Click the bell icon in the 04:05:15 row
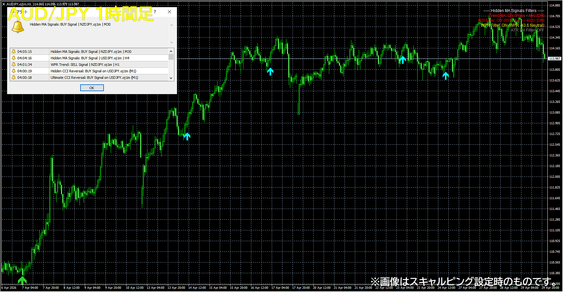Screen dimensions: 563x292 [14, 52]
